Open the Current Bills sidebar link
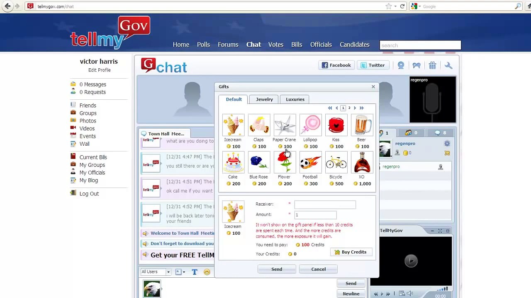Image resolution: width=531 pixels, height=298 pixels. [x=93, y=157]
